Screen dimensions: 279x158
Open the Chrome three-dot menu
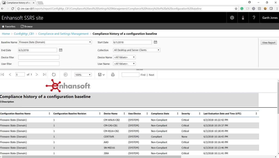pos(277,8)
